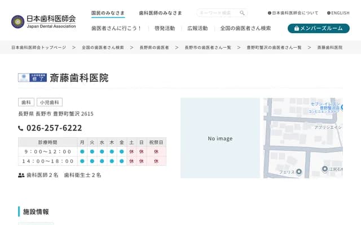Image resolution: width=361 pixels, height=225 pixels.
Task: Focus the keyword search field
Action: pos(218,13)
